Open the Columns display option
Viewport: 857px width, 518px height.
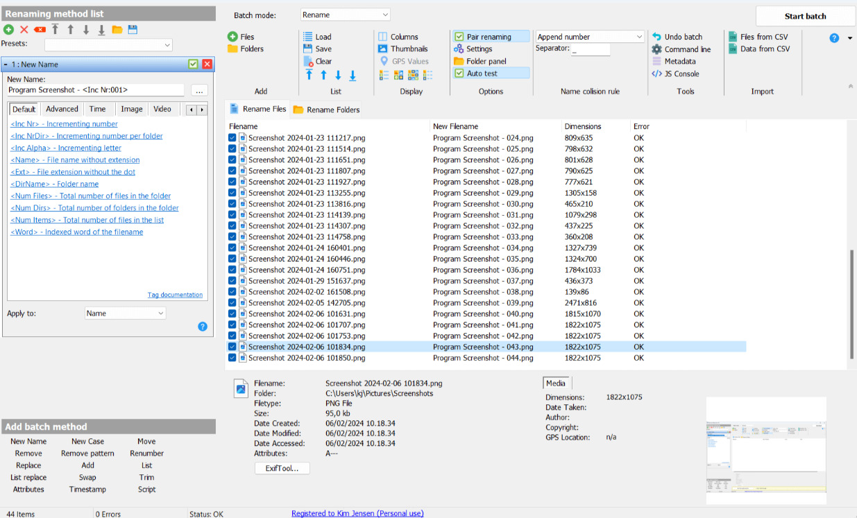pyautogui.click(x=398, y=37)
